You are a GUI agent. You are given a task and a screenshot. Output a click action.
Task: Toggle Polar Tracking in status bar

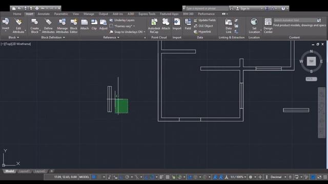point(127,177)
